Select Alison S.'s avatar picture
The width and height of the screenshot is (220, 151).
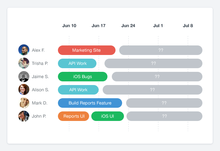coord(24,90)
